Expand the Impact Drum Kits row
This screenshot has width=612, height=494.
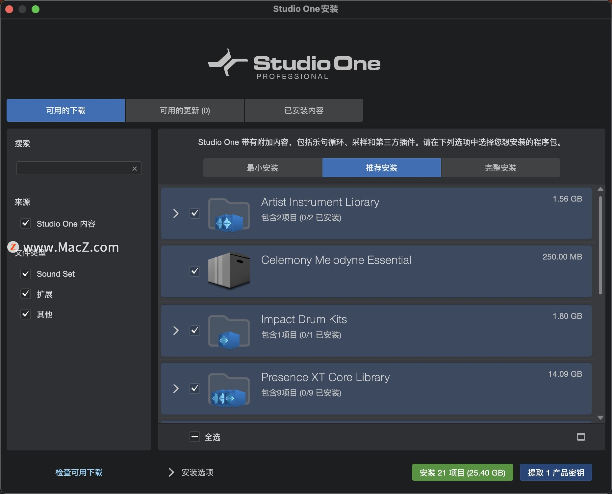[x=176, y=331]
